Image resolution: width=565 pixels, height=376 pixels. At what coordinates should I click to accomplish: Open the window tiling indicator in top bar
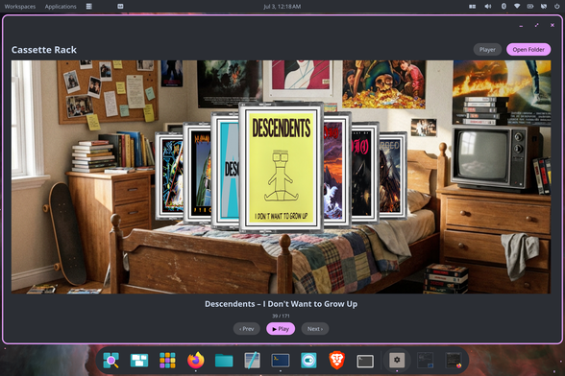click(x=472, y=7)
